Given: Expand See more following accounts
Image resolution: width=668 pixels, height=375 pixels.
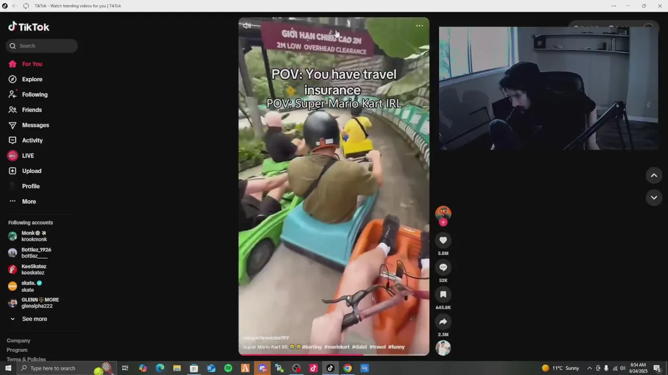Looking at the screenshot, I should [x=29, y=319].
